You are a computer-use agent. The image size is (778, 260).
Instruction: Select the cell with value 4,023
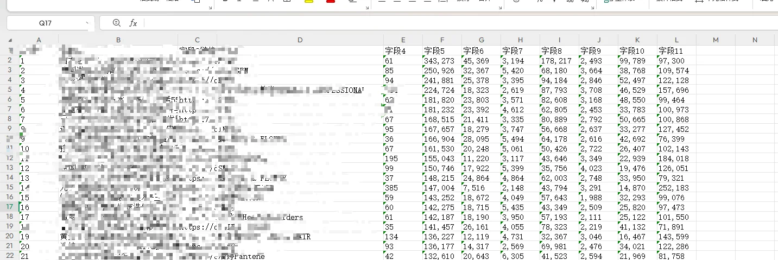598,168
